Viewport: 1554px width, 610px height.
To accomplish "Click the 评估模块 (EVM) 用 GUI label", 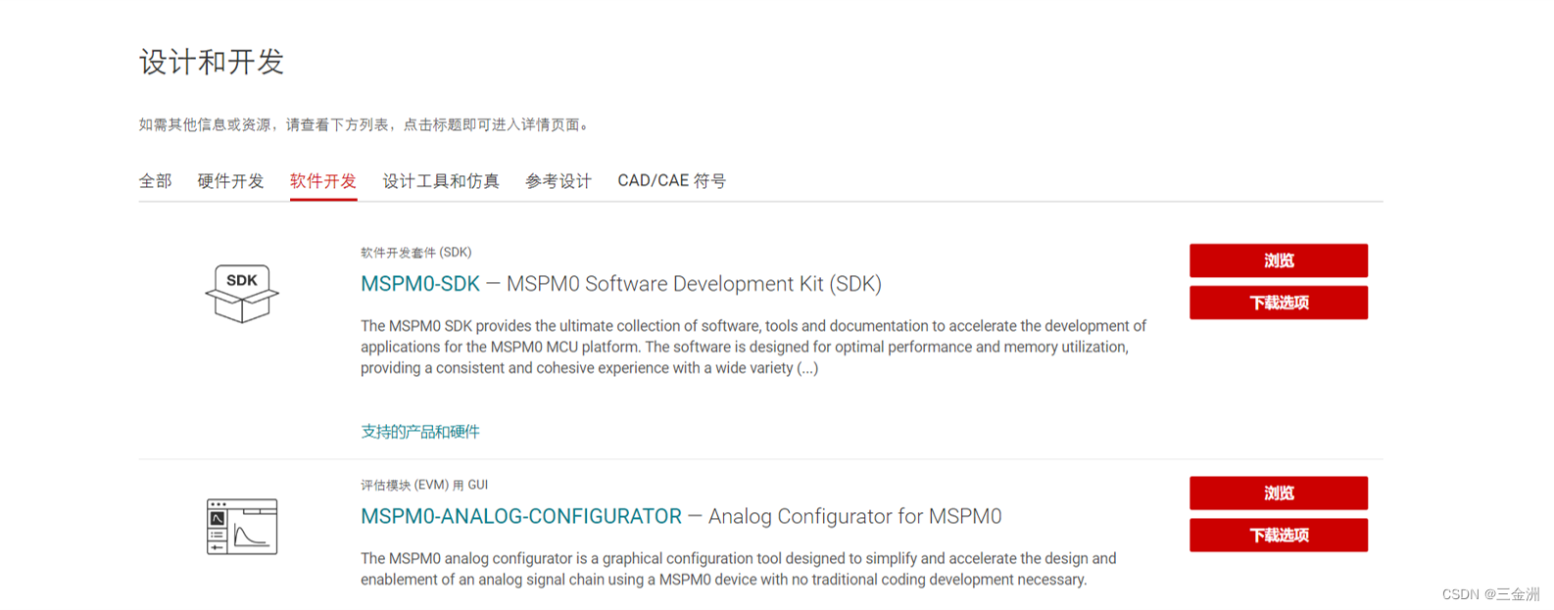I will click(x=424, y=485).
